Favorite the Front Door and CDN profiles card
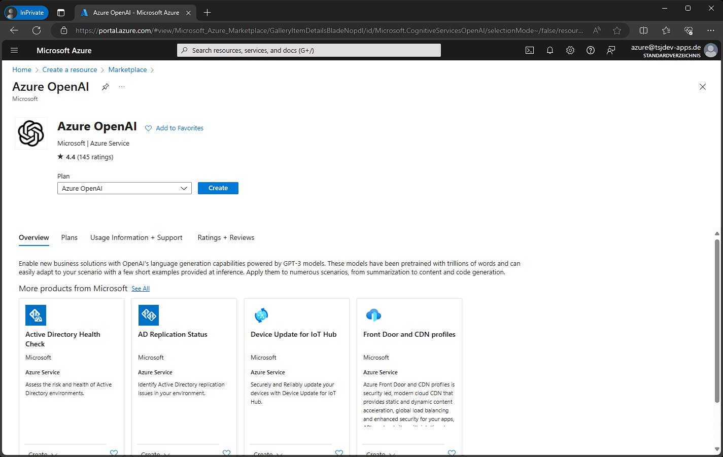 point(452,452)
